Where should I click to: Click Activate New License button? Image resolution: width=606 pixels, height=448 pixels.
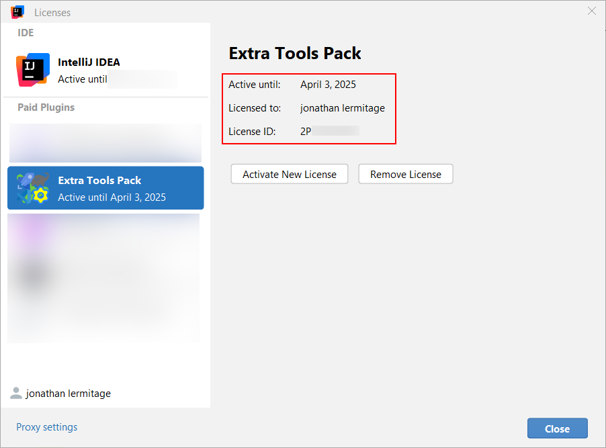pyautogui.click(x=290, y=175)
